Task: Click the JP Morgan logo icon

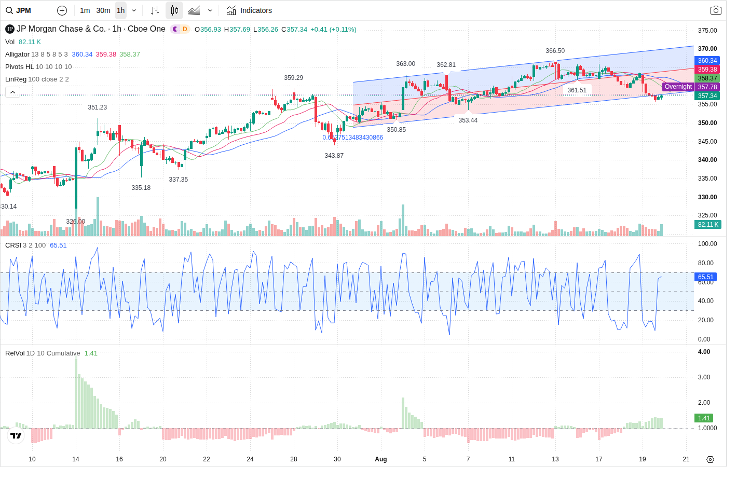Action: (10, 29)
